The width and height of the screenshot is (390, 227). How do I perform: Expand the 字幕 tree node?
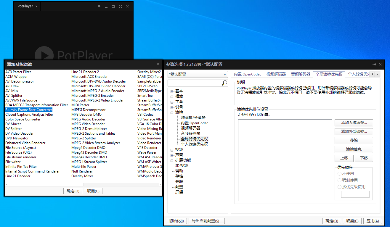(x=172, y=102)
